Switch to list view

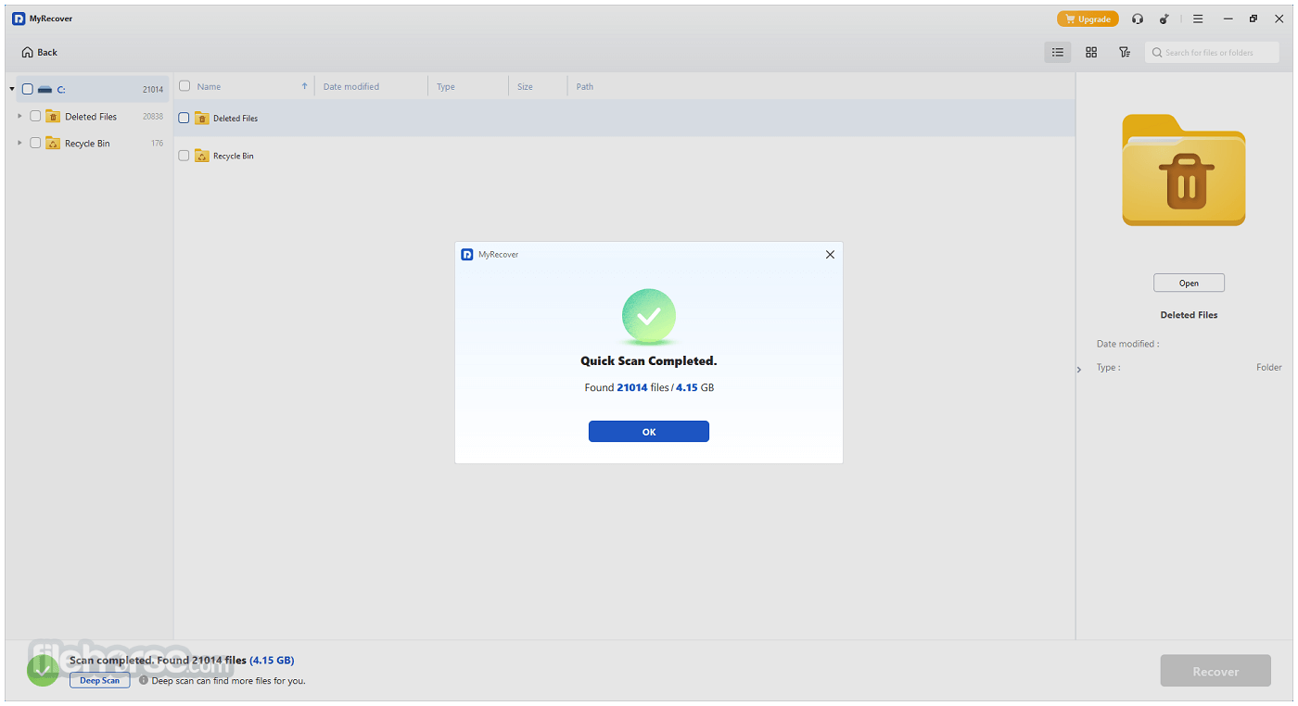pyautogui.click(x=1058, y=53)
